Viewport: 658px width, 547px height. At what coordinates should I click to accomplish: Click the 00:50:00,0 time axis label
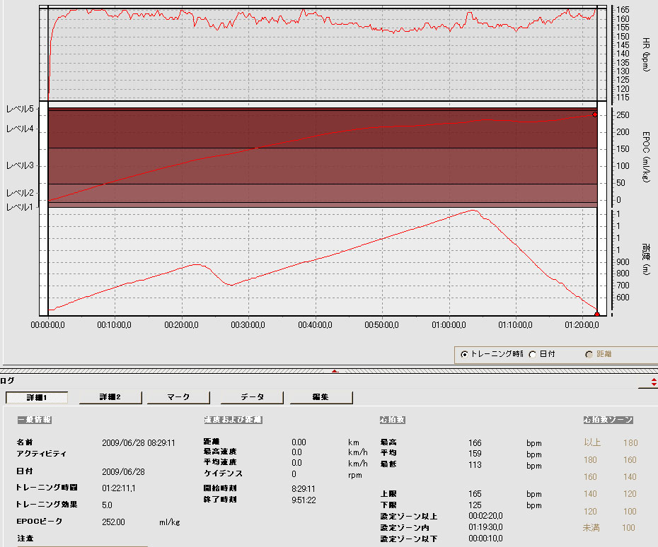click(382, 325)
